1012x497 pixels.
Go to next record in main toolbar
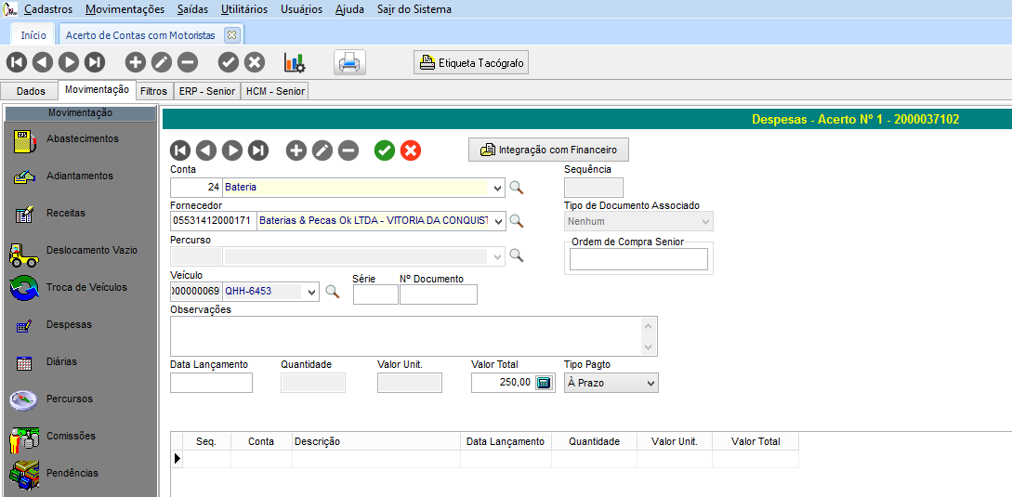click(x=69, y=62)
